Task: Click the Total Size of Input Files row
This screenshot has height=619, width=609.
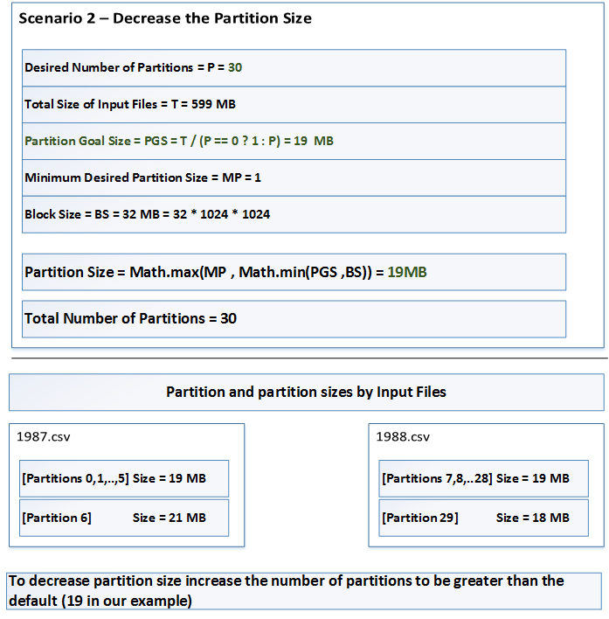Action: click(294, 104)
